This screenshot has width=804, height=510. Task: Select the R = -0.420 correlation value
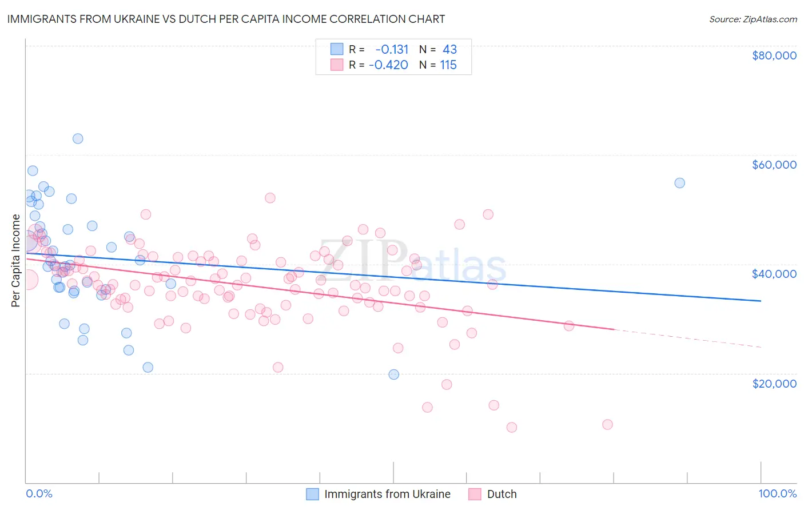[379, 65]
